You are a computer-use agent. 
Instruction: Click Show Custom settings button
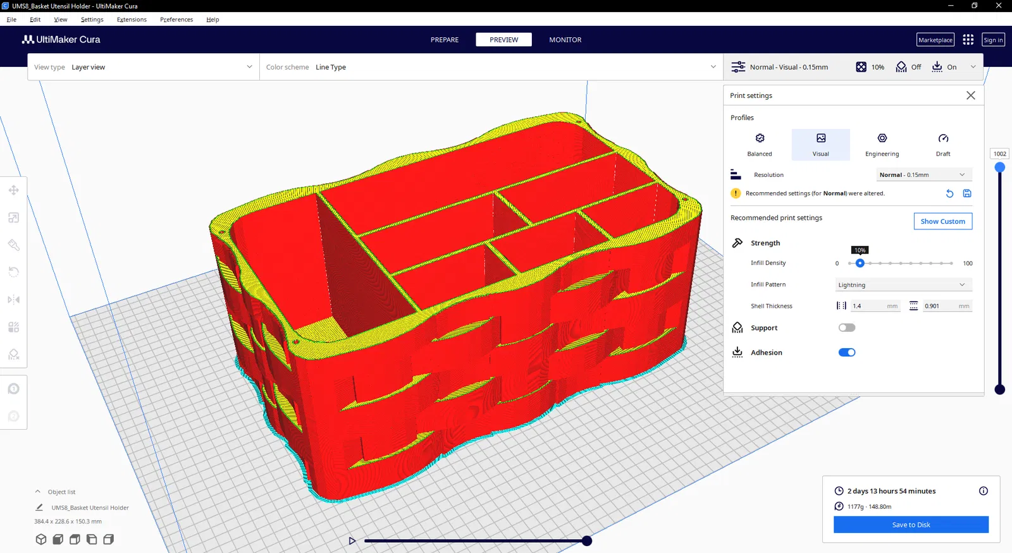coord(943,221)
